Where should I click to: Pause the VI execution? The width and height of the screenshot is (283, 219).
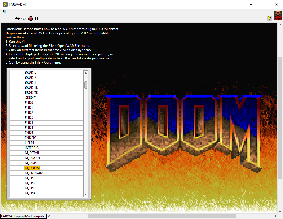pyautogui.click(x=37, y=18)
